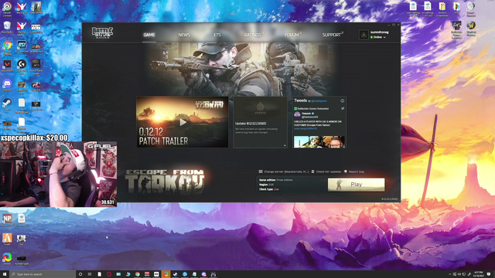This screenshot has width=495, height=278.
Task: Open the FORUM tab
Action: (292, 35)
